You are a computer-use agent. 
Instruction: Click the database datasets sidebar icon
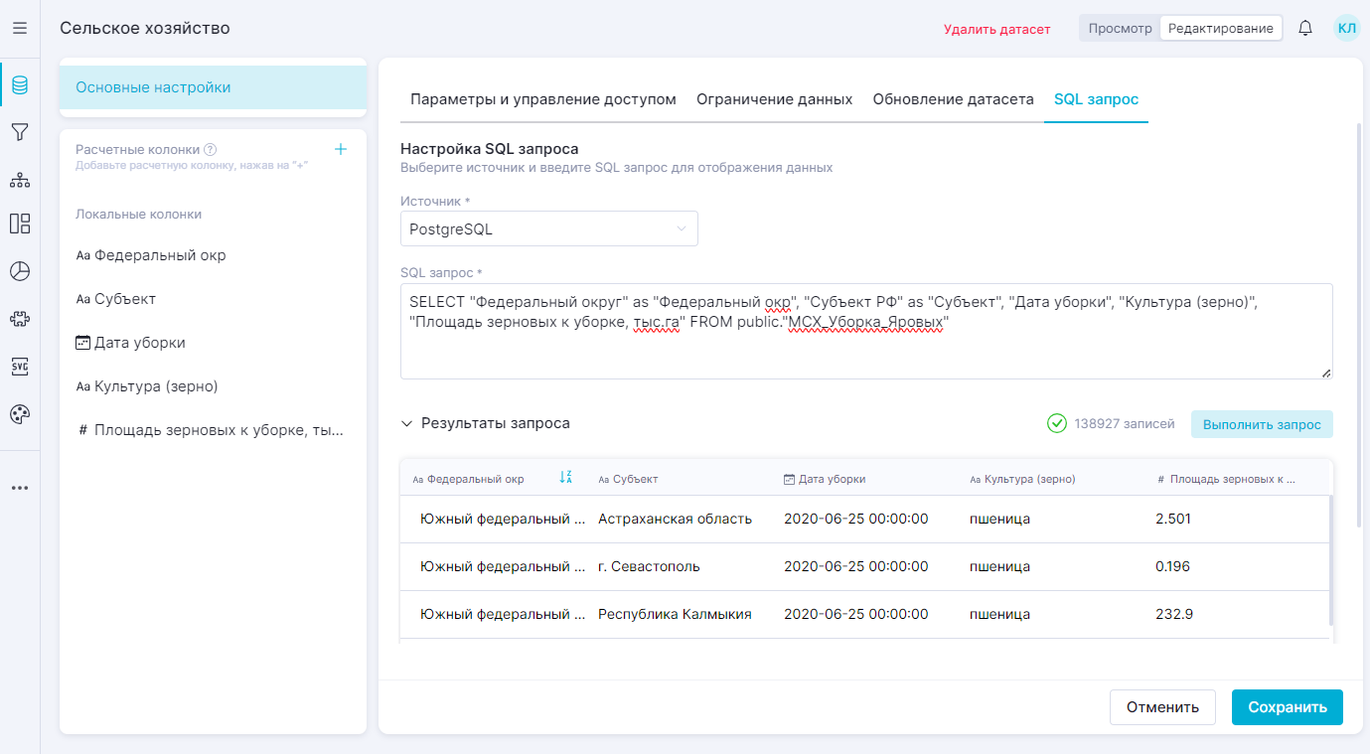tap(20, 85)
